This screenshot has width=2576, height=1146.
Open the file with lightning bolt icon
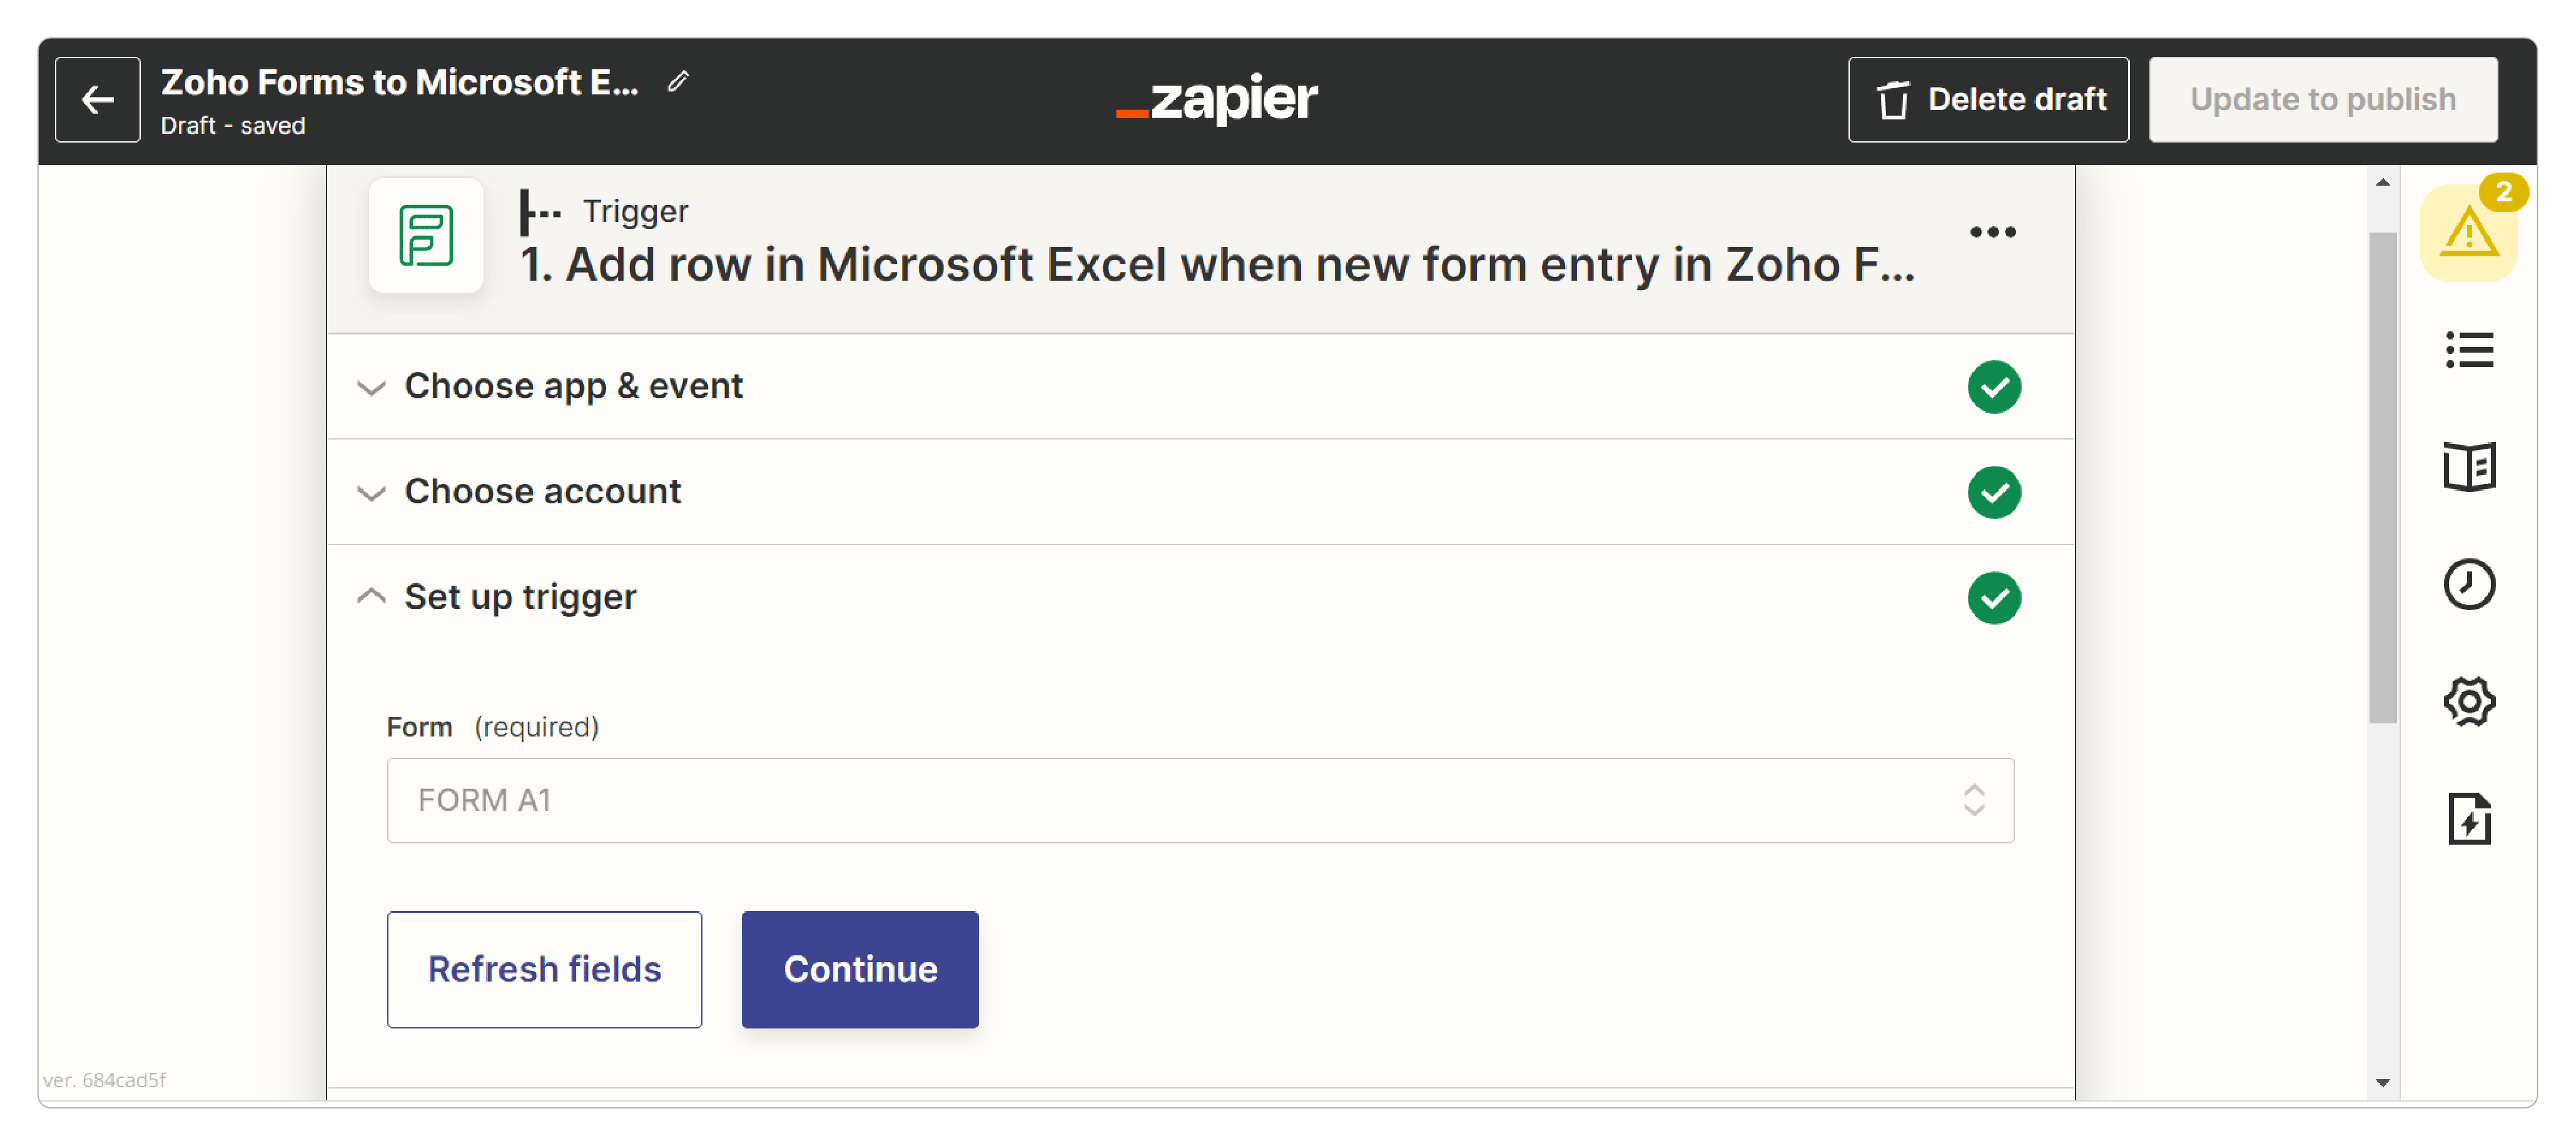(2468, 818)
